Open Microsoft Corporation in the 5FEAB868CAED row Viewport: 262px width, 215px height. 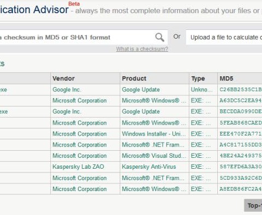click(80, 123)
